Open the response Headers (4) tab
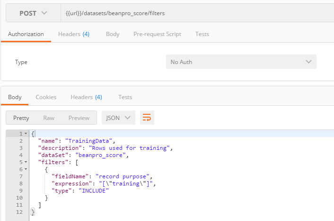Viewport: 334px width, 221px height. coord(86,97)
